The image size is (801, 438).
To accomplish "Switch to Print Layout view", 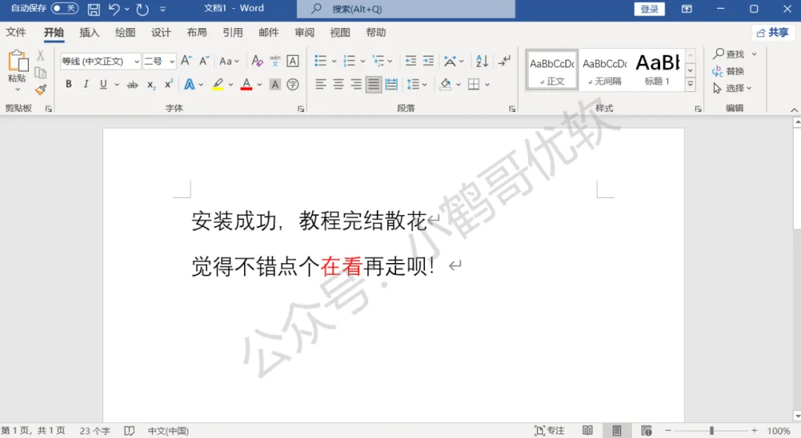I will [616, 431].
